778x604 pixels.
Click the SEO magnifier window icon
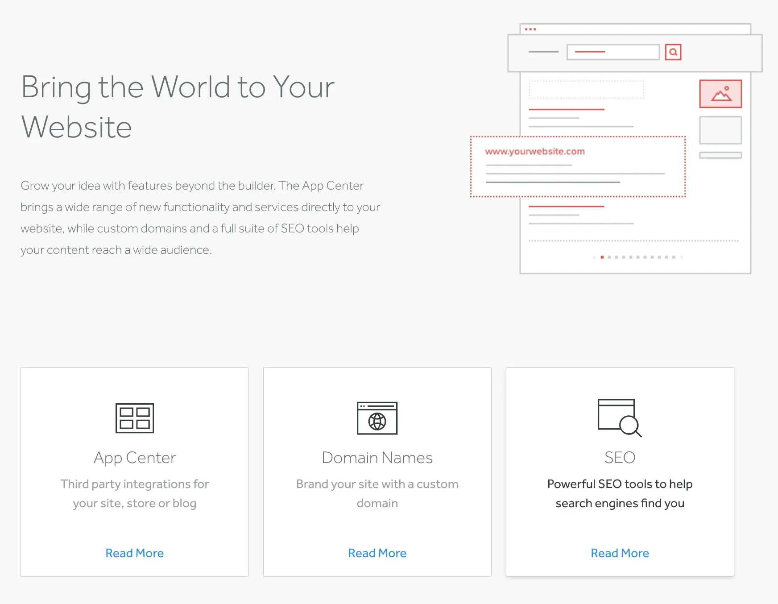coord(620,418)
